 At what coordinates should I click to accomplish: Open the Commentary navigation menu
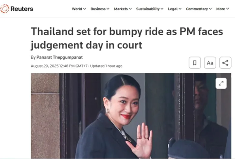(x=199, y=9)
